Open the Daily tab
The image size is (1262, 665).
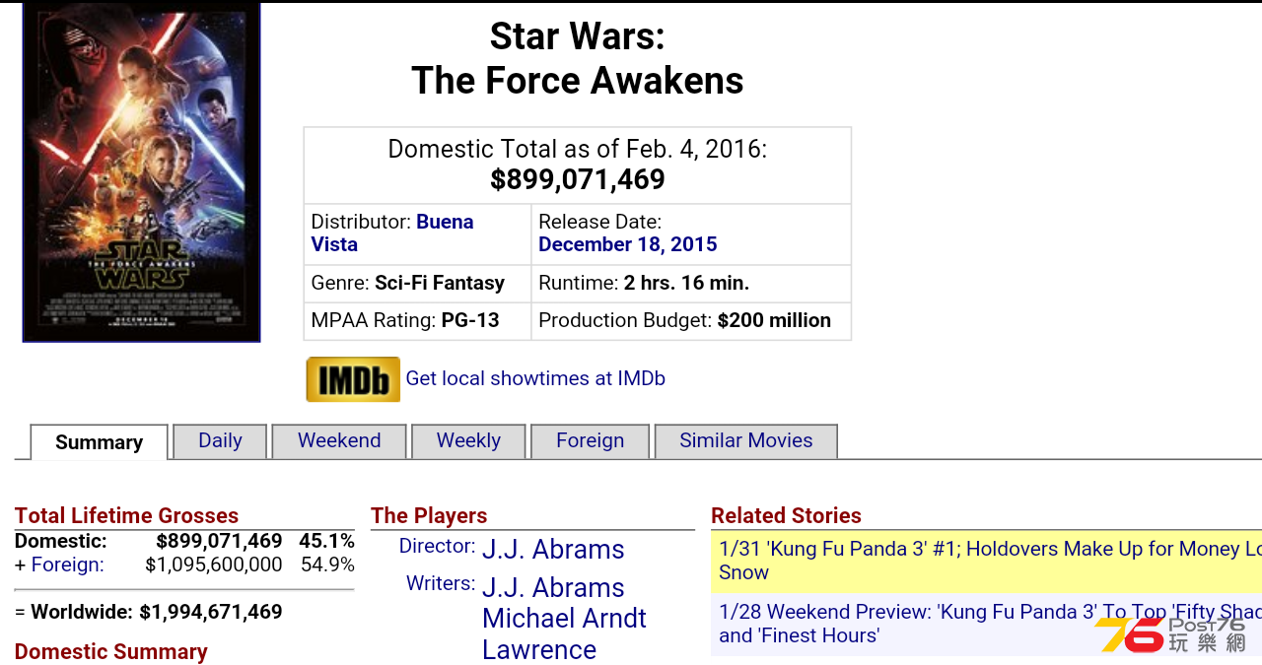click(220, 441)
